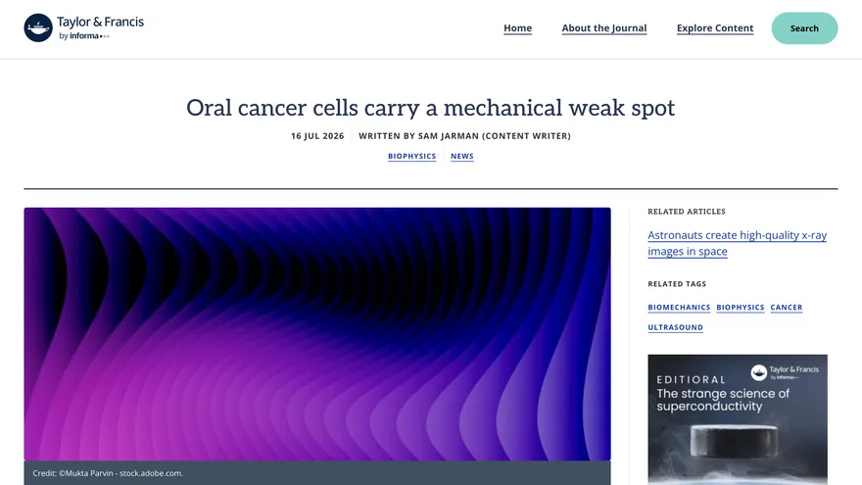The height and width of the screenshot is (485, 862).
Task: Choose the Ultrasound related tag
Action: pyautogui.click(x=675, y=327)
